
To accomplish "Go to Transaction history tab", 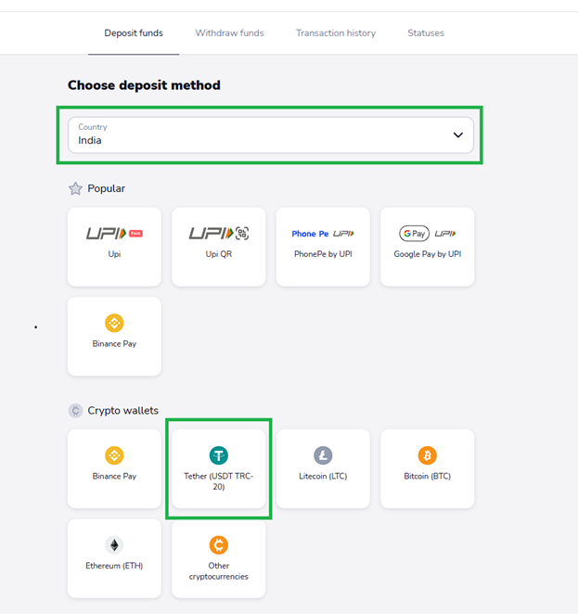I will click(x=336, y=33).
